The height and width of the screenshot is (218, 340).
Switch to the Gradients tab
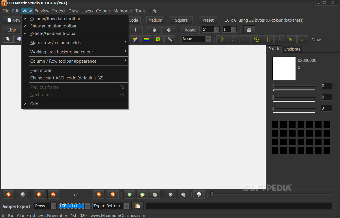tap(292, 49)
